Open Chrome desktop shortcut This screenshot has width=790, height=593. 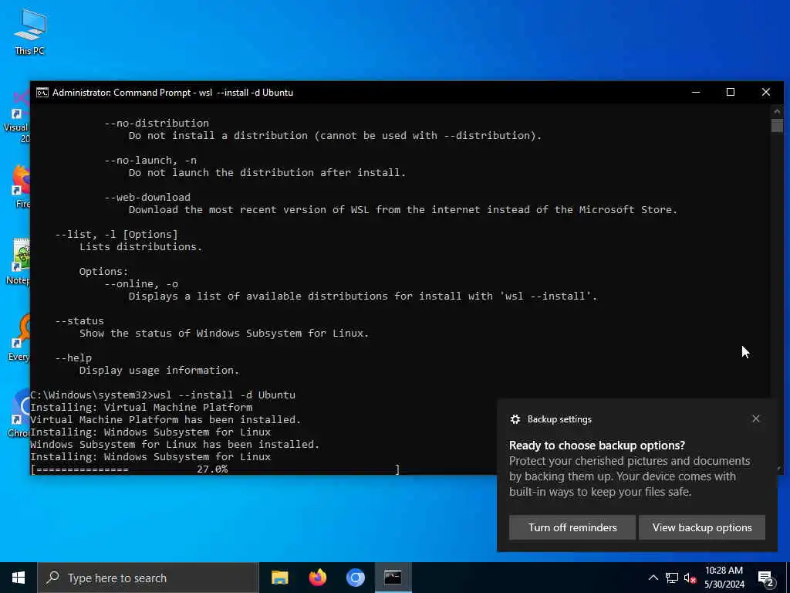pos(20,414)
